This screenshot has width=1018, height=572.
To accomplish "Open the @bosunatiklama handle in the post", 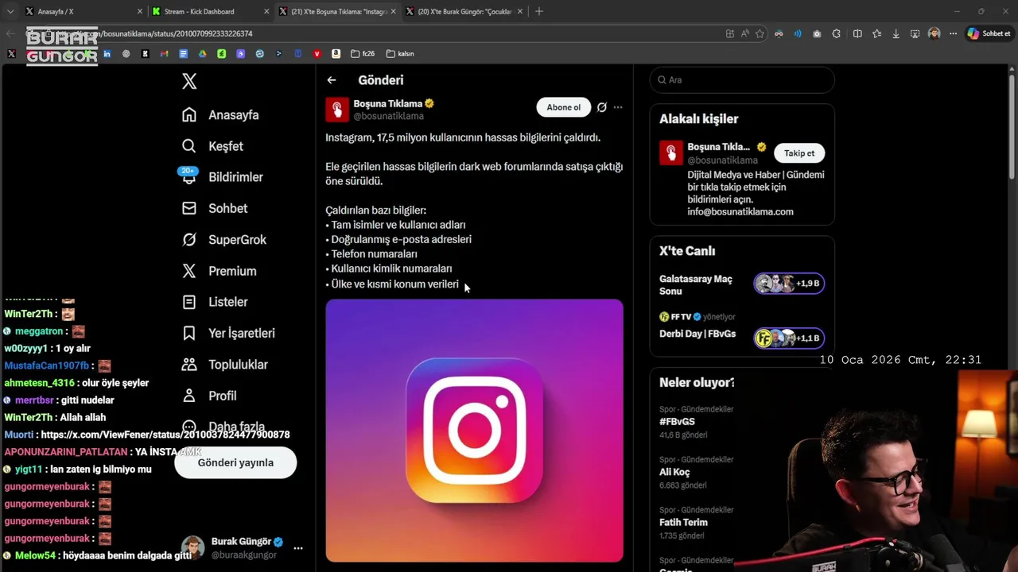I will click(x=388, y=116).
